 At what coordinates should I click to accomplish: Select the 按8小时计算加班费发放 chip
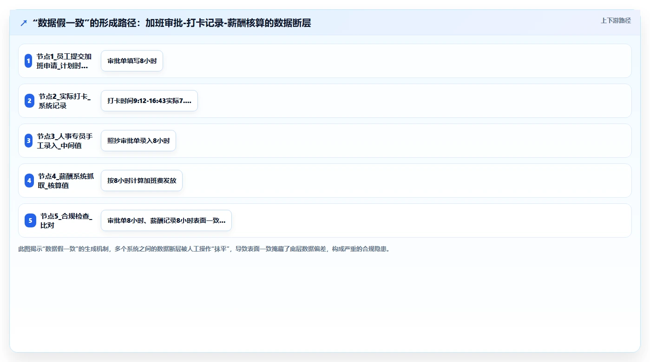point(142,181)
